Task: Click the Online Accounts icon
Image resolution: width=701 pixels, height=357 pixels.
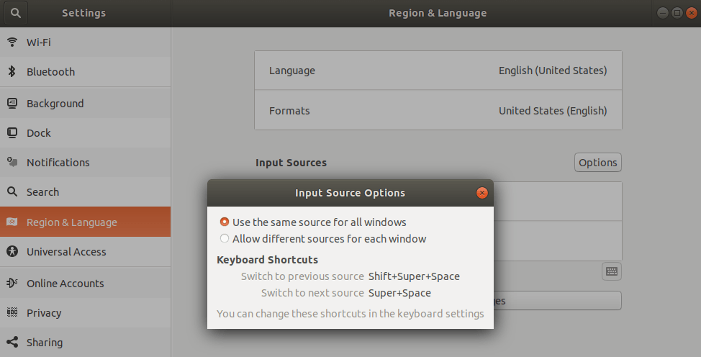Action: coord(12,283)
